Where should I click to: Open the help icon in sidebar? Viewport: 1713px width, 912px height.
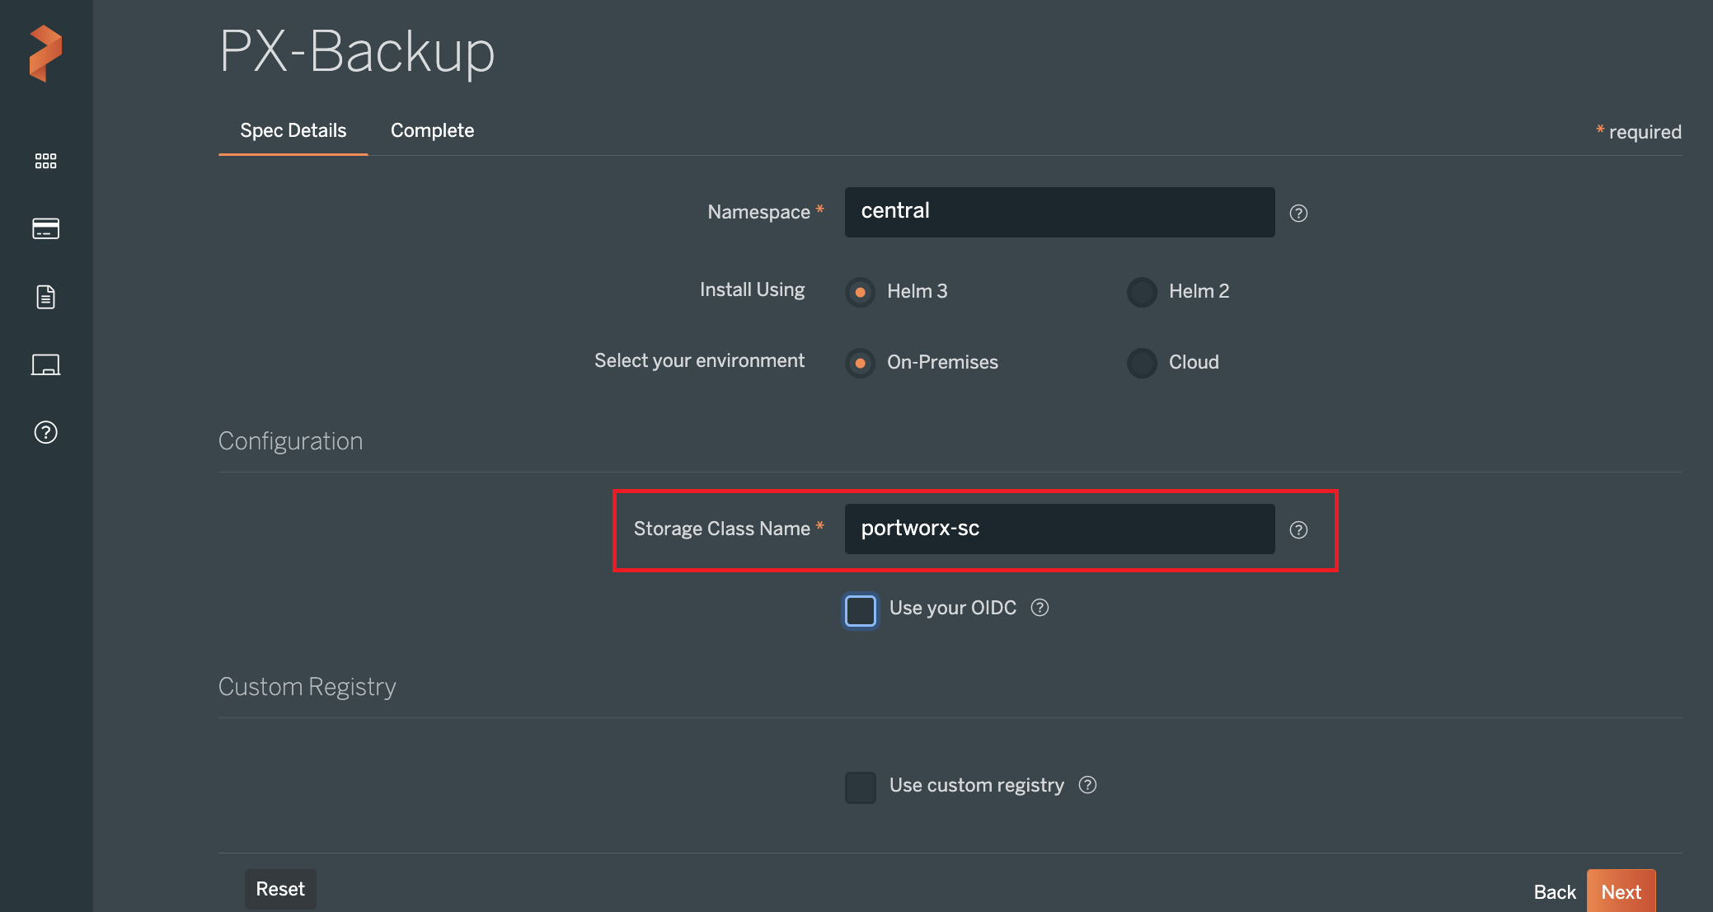pos(45,432)
